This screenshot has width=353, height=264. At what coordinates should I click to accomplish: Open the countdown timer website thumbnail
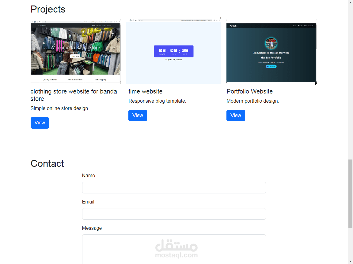click(x=174, y=51)
